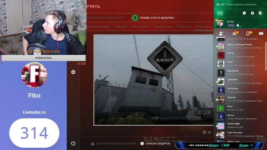The image size is (267, 150).
Task: Click GOPZAVR's avatar thumbnail
Action: [221, 82]
